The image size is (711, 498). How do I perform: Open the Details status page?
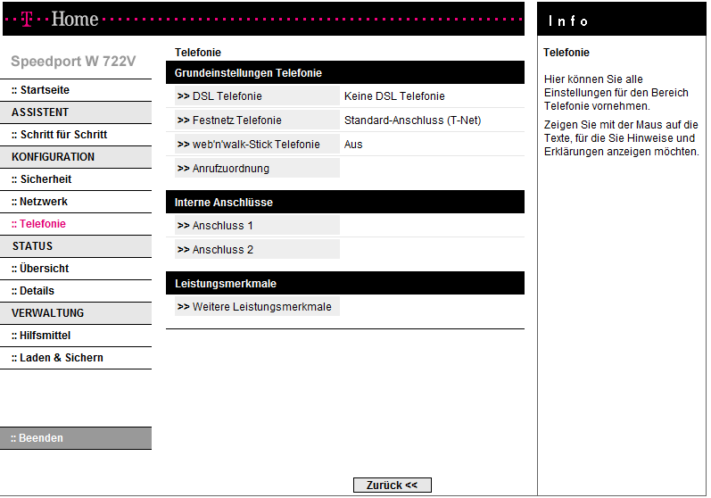tap(33, 291)
